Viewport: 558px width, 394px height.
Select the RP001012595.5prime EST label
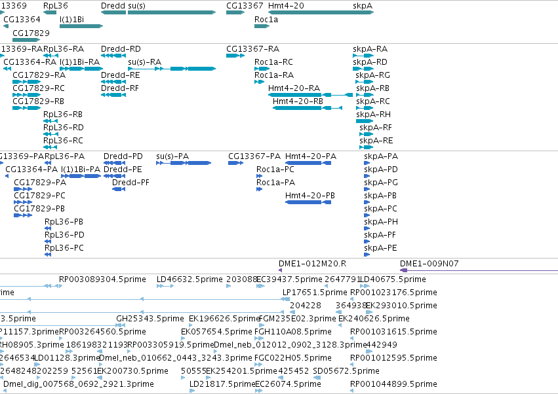[x=394, y=358]
